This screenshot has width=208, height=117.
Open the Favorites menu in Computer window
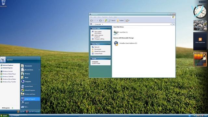tap(105, 17)
